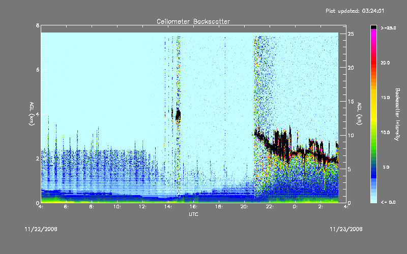Pick the black cap of the colorbar
Viewport: 407px width, 254px height.
click(x=373, y=27)
